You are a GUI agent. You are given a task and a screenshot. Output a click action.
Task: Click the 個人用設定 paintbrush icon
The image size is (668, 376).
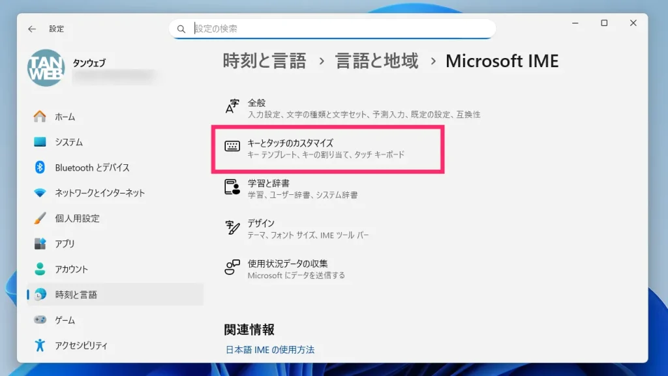[x=40, y=218]
